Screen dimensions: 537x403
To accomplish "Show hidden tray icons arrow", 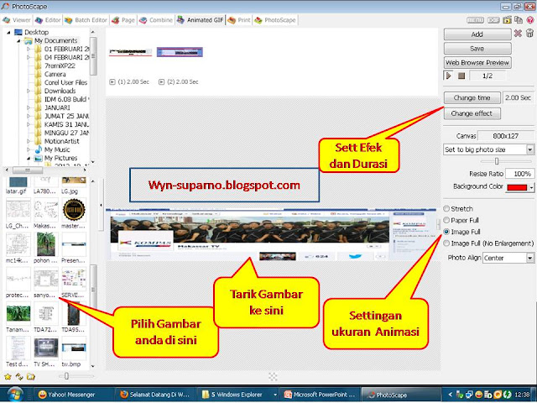I will [450, 395].
